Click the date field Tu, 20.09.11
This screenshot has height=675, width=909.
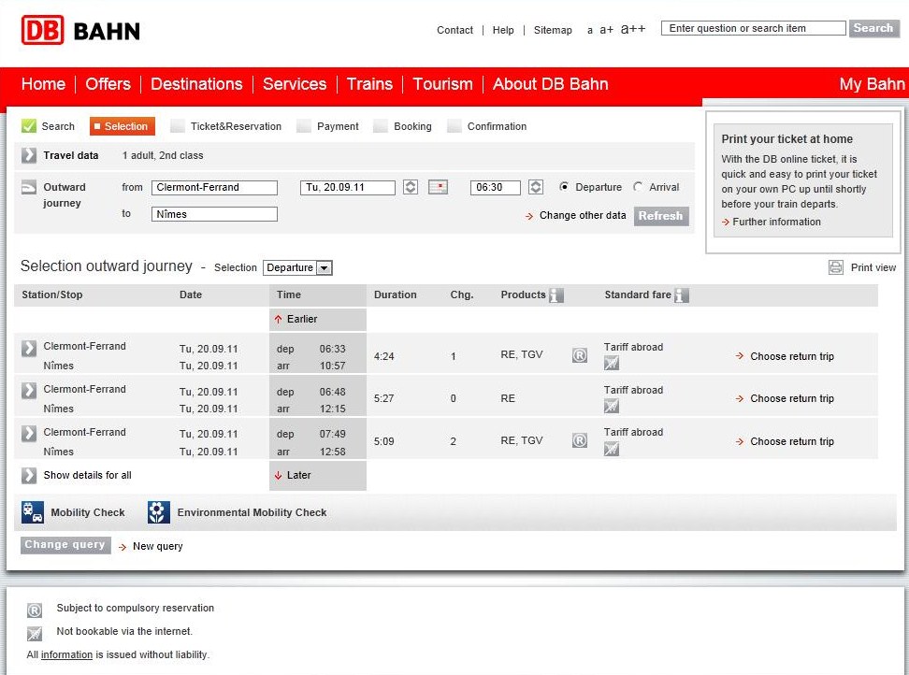click(x=347, y=187)
